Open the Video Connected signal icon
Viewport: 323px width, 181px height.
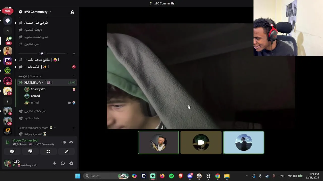pyautogui.click(x=8, y=142)
